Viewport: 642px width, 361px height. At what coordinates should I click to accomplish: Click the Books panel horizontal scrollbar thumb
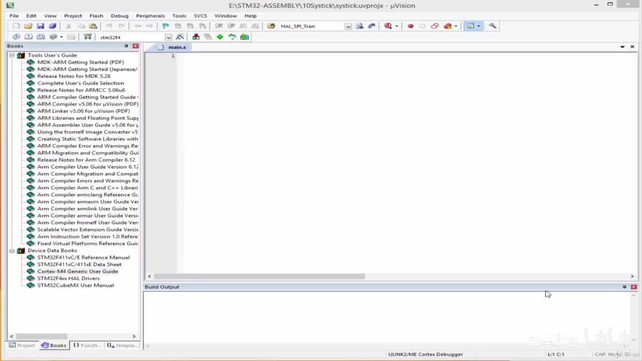click(x=42, y=336)
